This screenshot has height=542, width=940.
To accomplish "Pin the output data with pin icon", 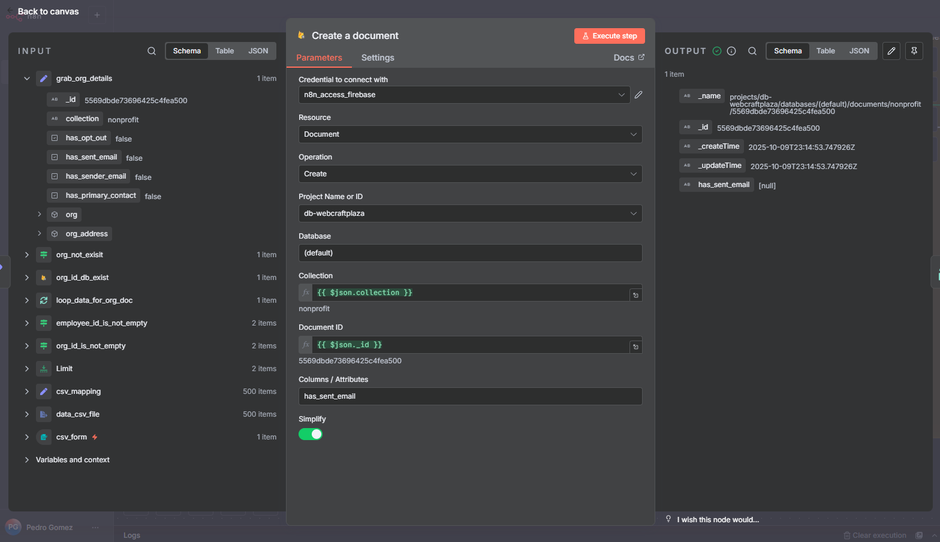I will click(x=914, y=51).
